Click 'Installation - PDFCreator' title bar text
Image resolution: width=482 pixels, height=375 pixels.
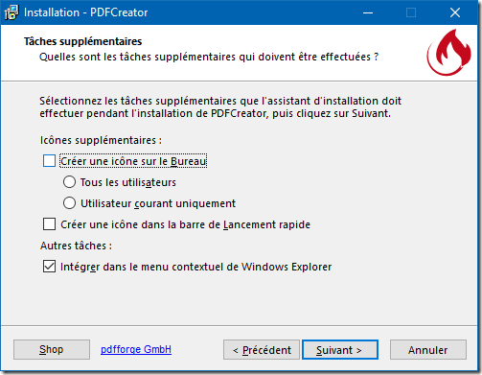[x=86, y=12]
